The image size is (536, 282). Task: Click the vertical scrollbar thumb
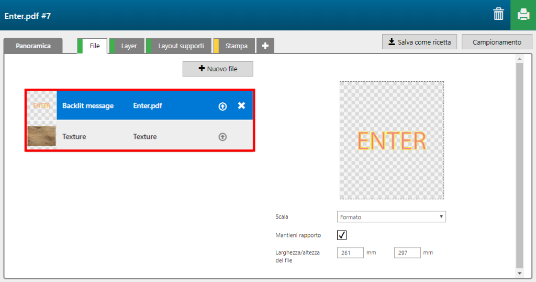[520, 165]
